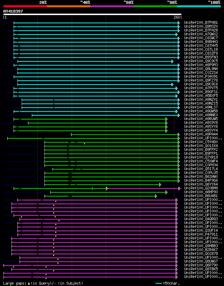Select the UniRef100_Q3UFI4 label
This screenshot has width=224, height=286.
(201, 230)
